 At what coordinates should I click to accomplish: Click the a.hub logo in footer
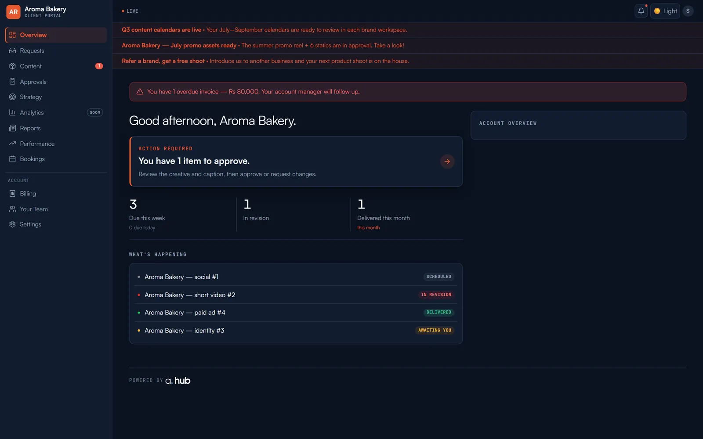(178, 381)
